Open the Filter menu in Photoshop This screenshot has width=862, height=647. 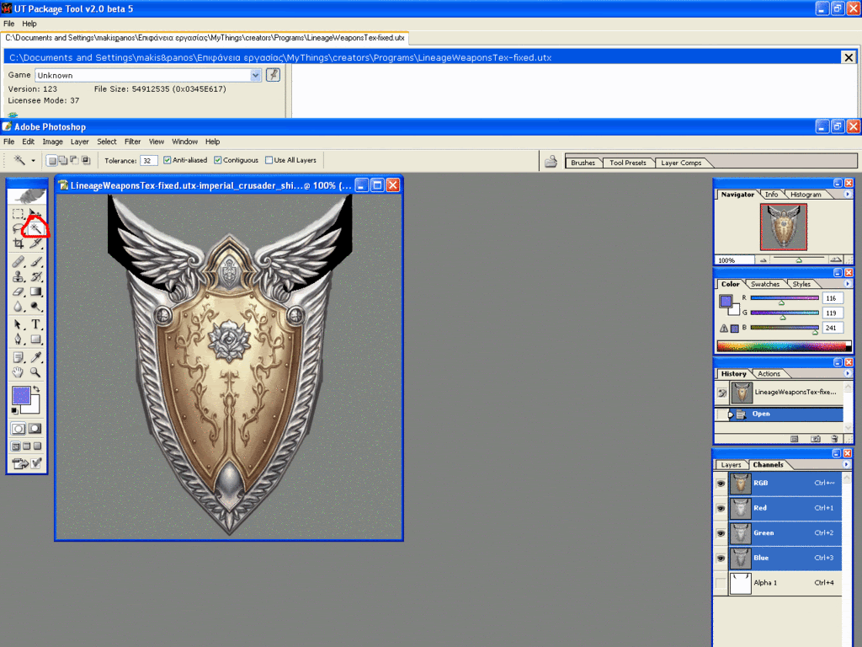coord(132,142)
